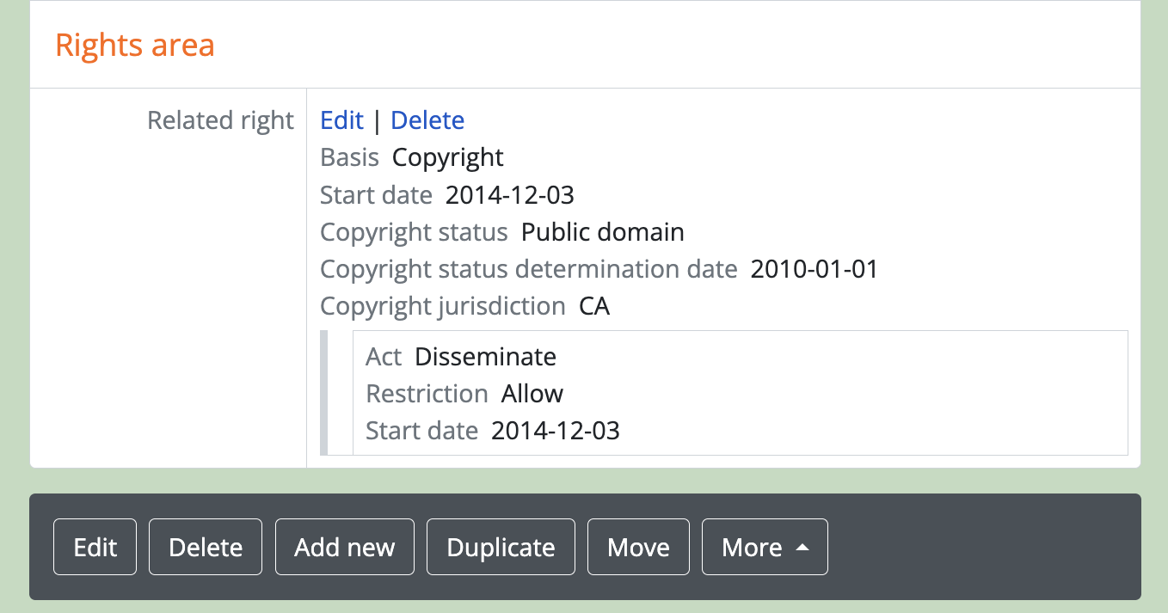Screen dimensions: 1168x613
Task: Select the Move button
Action: 638,548
